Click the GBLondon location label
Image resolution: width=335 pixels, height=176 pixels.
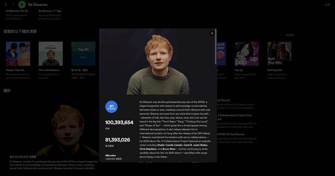(x=110, y=155)
